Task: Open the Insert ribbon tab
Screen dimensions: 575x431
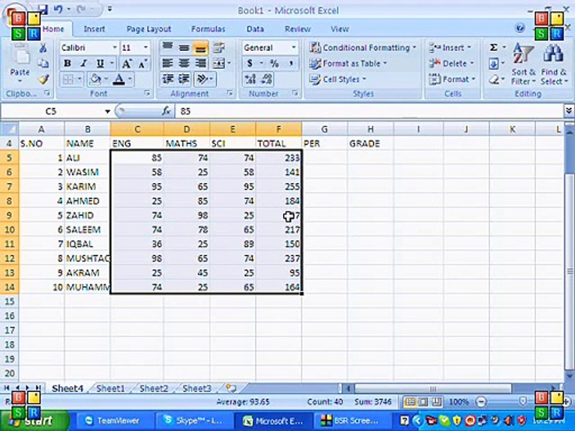Action: click(94, 29)
